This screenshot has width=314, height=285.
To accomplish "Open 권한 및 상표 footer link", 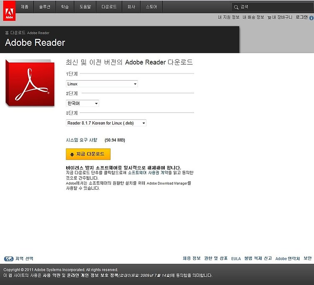I will point(216,259).
